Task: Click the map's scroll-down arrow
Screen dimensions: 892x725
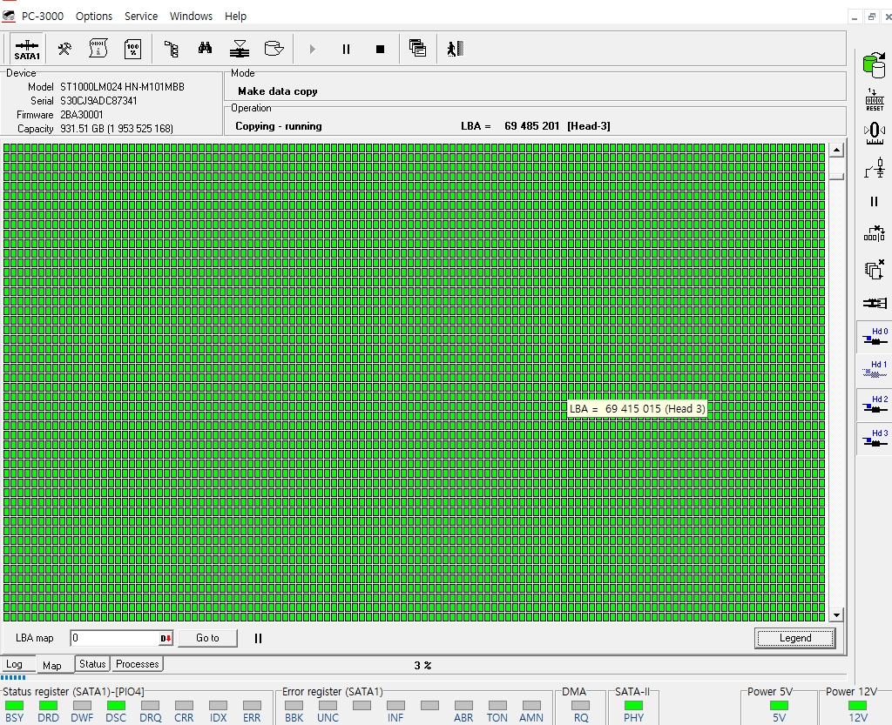Action: (836, 615)
